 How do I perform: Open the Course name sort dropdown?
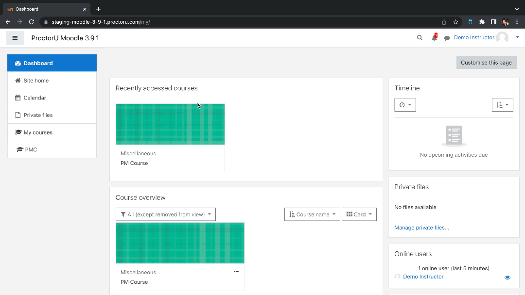coord(312,214)
